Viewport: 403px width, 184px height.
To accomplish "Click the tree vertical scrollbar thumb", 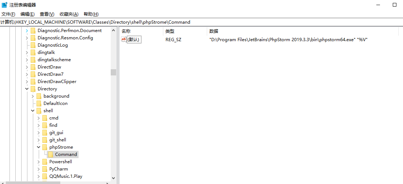I will tap(114, 72).
